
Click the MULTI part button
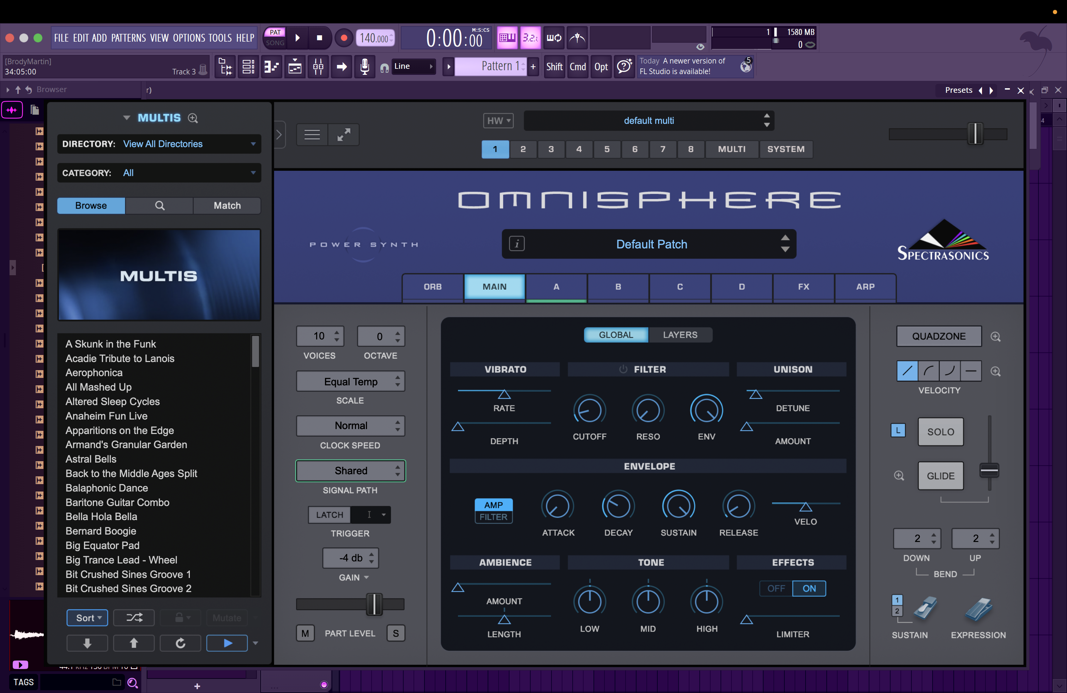(732, 149)
